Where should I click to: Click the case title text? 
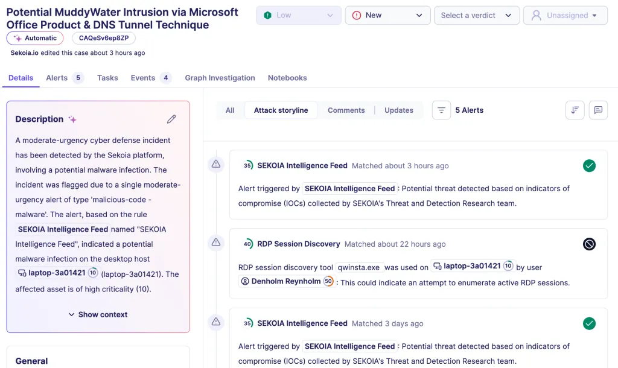[x=122, y=19]
